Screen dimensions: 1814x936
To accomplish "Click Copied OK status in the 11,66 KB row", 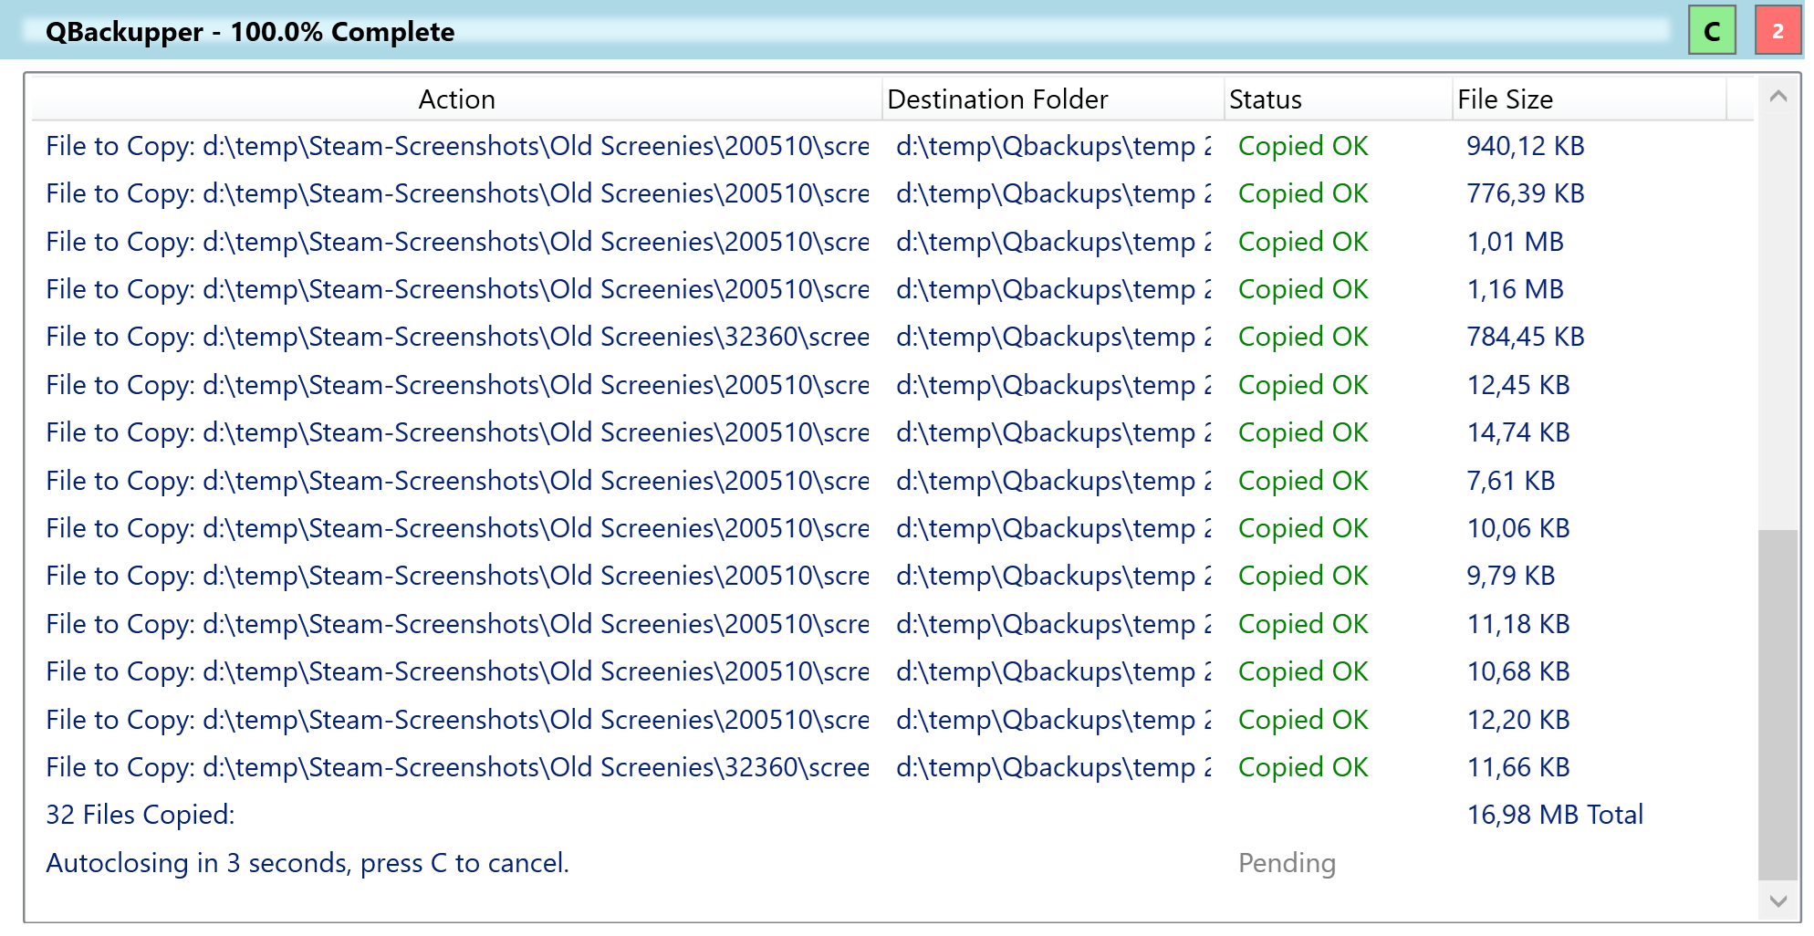I will [x=1303, y=767].
